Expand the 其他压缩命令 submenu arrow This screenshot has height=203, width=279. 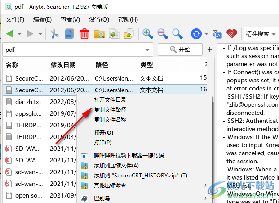pyautogui.click(x=206, y=185)
